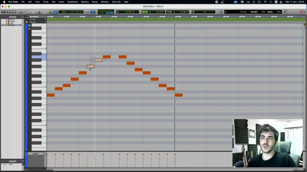Choose the Grabber hand tool

(x=44, y=12)
